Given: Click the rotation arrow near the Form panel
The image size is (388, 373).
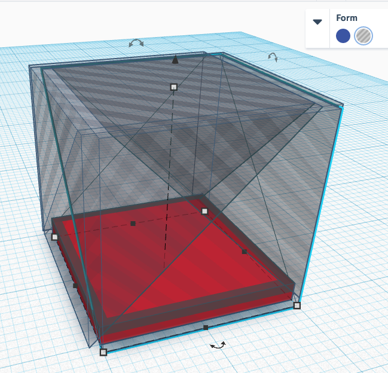Looking at the screenshot, I should point(273,57).
